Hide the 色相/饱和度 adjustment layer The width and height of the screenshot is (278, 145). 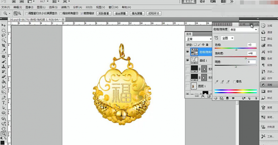point(187,52)
